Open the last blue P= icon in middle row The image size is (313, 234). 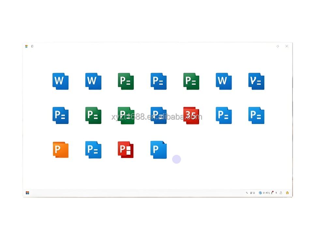coord(256,115)
